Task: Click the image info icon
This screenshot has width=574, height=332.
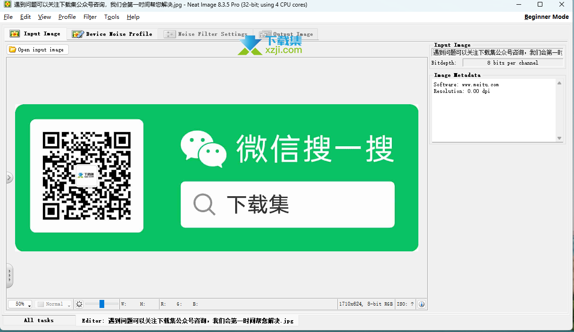Action: click(422, 304)
